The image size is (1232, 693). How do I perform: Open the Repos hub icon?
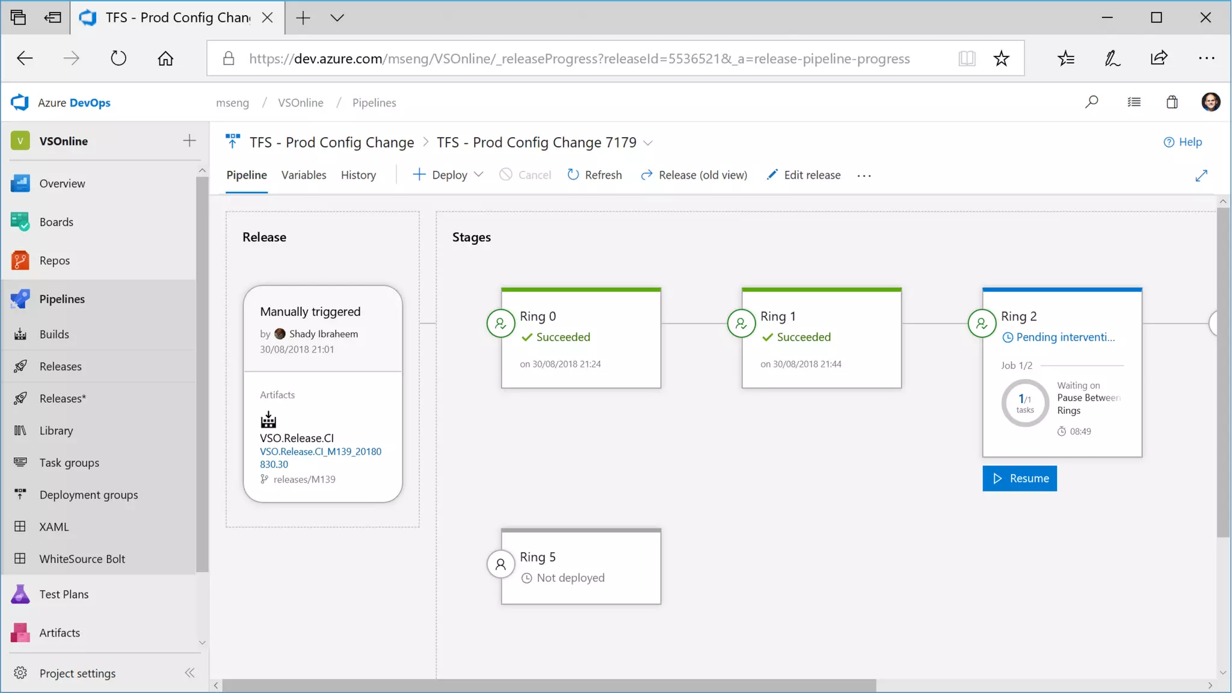click(20, 260)
